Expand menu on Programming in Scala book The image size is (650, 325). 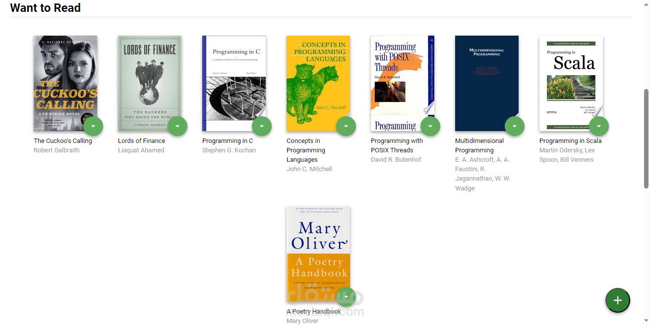[x=599, y=126]
